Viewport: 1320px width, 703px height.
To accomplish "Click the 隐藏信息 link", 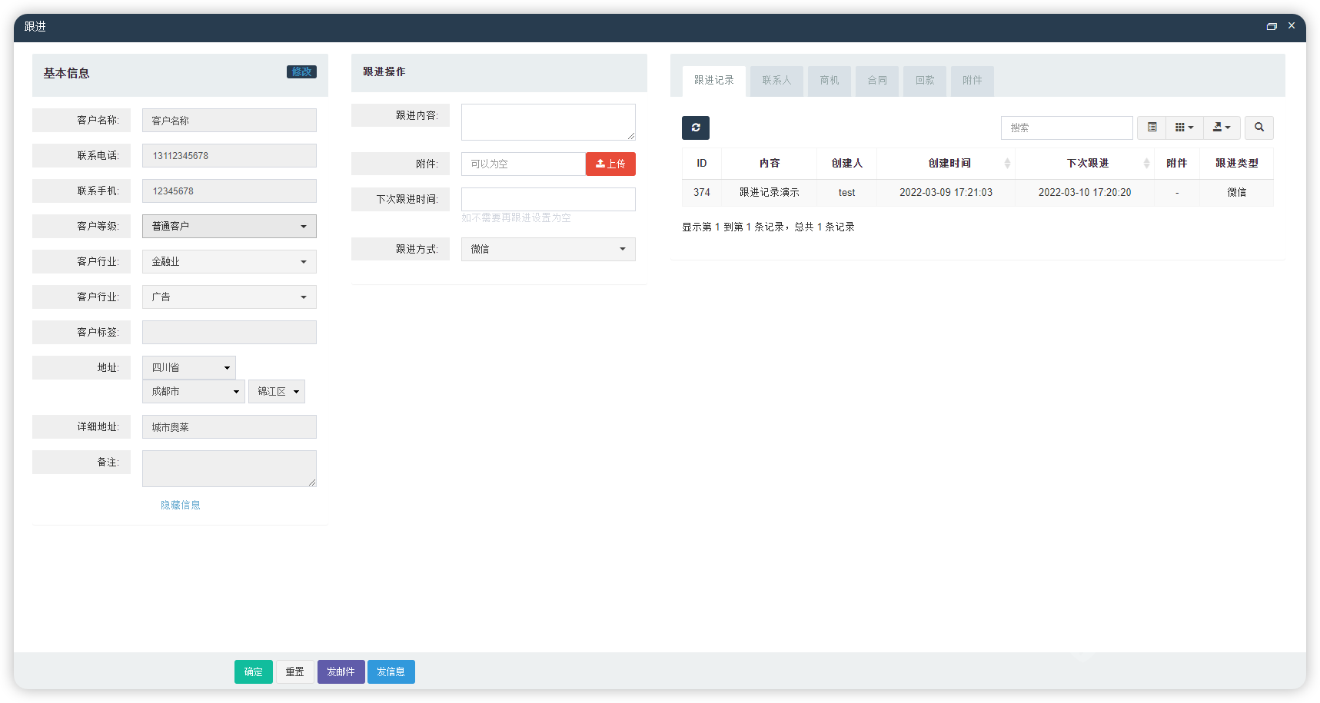I will [181, 505].
